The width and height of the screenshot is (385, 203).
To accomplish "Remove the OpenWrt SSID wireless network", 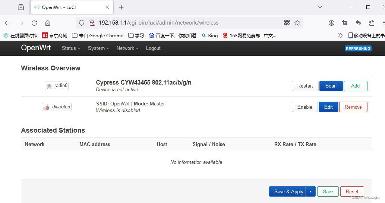I will pyautogui.click(x=353, y=107).
